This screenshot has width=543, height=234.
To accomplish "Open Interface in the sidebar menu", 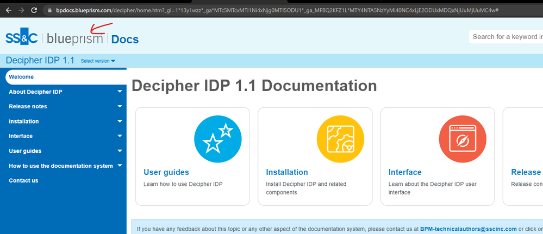I will click(x=21, y=136).
